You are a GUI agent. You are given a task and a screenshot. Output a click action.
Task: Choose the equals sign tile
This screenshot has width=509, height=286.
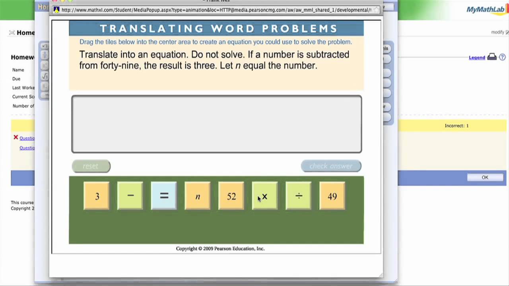click(x=164, y=196)
